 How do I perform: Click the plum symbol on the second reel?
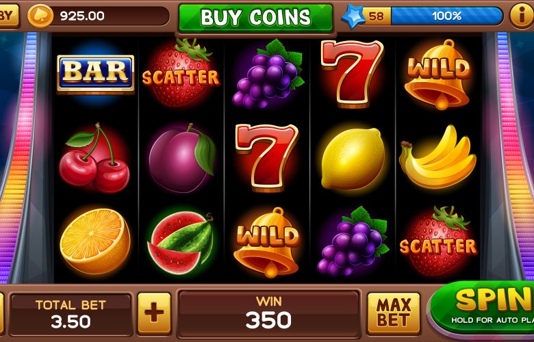[182, 158]
